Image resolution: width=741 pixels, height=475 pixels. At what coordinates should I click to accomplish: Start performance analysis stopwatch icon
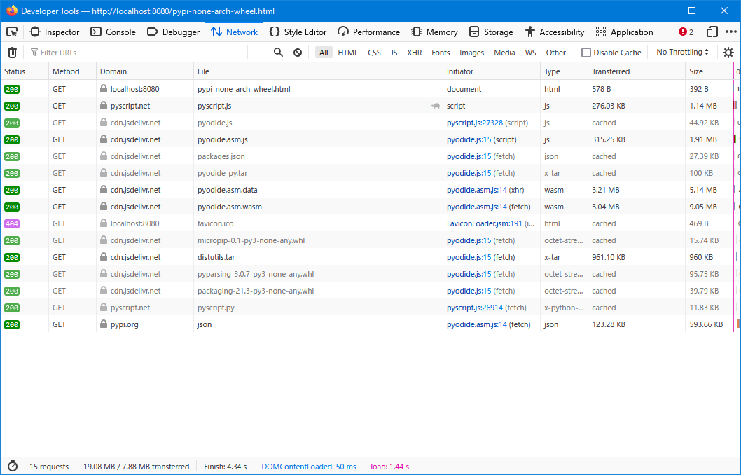click(13, 467)
